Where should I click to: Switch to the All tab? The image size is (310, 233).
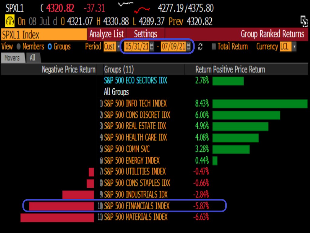(x=33, y=58)
